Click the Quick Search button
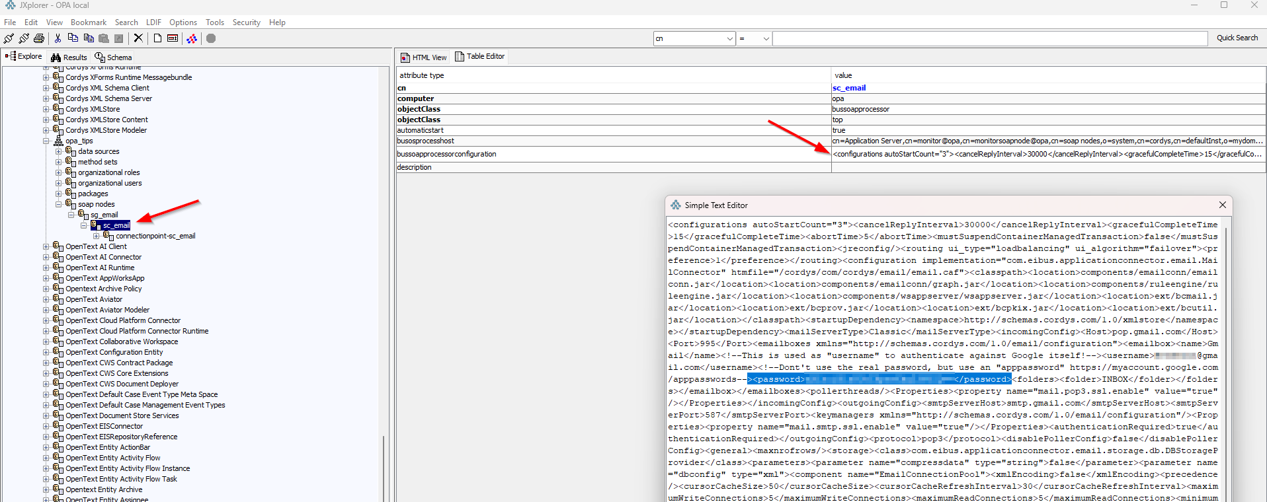 click(x=1237, y=38)
